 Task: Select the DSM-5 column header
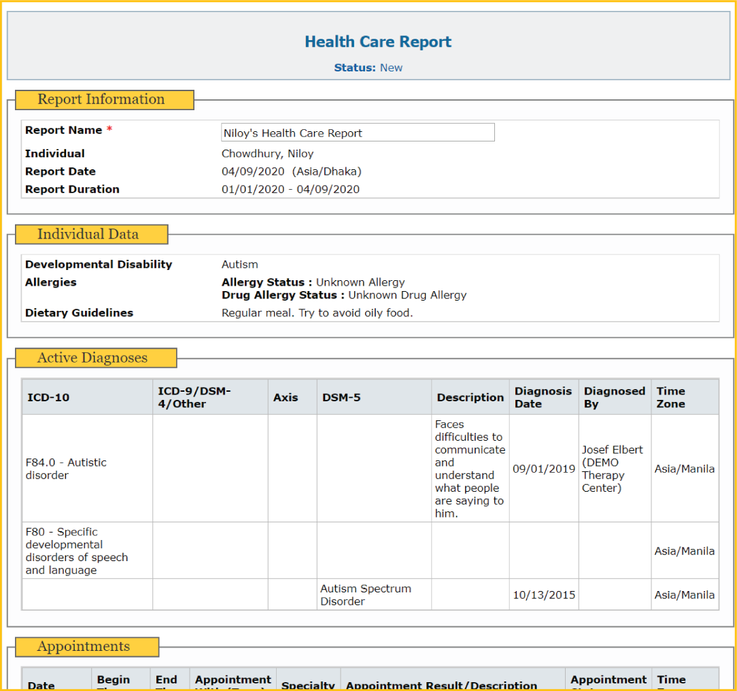pyautogui.click(x=341, y=398)
